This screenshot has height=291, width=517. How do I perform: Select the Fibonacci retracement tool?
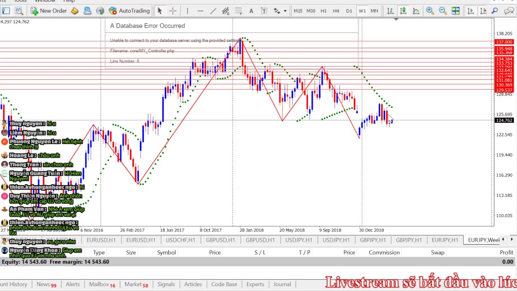(x=239, y=11)
